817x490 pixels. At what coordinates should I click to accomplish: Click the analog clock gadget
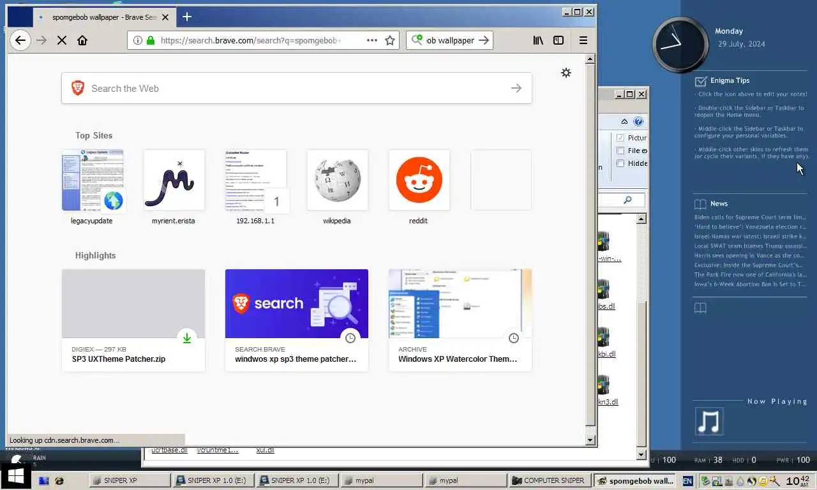[680, 45]
